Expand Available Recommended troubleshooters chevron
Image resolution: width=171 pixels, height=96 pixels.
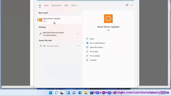(x=78, y=34)
